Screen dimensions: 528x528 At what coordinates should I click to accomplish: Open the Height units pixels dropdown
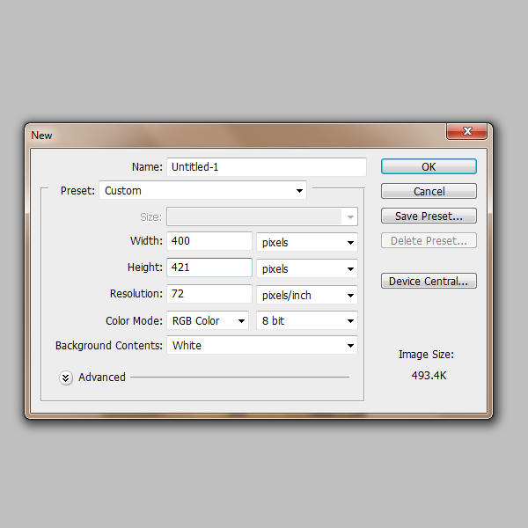307,268
